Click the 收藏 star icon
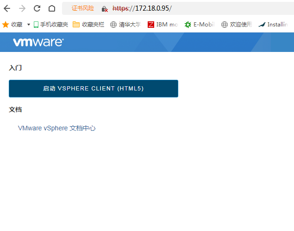 [x=6, y=25]
